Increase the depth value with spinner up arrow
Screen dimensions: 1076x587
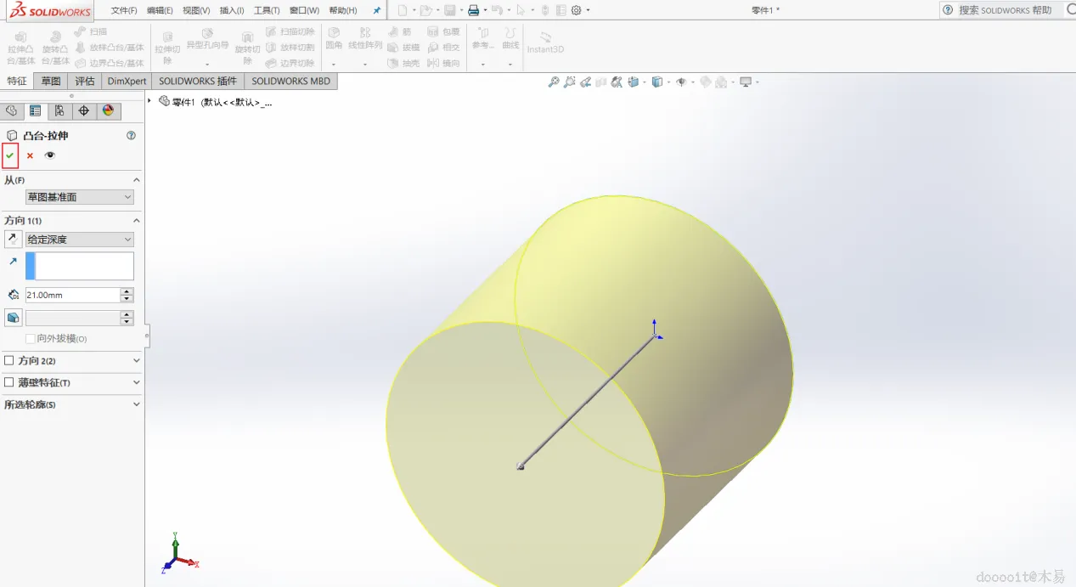pos(127,291)
